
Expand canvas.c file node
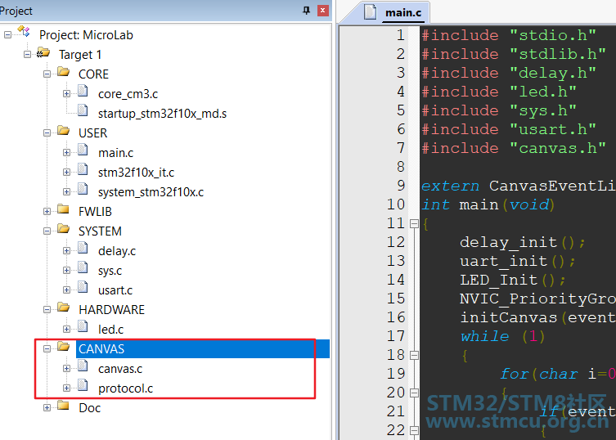pyautogui.click(x=66, y=369)
